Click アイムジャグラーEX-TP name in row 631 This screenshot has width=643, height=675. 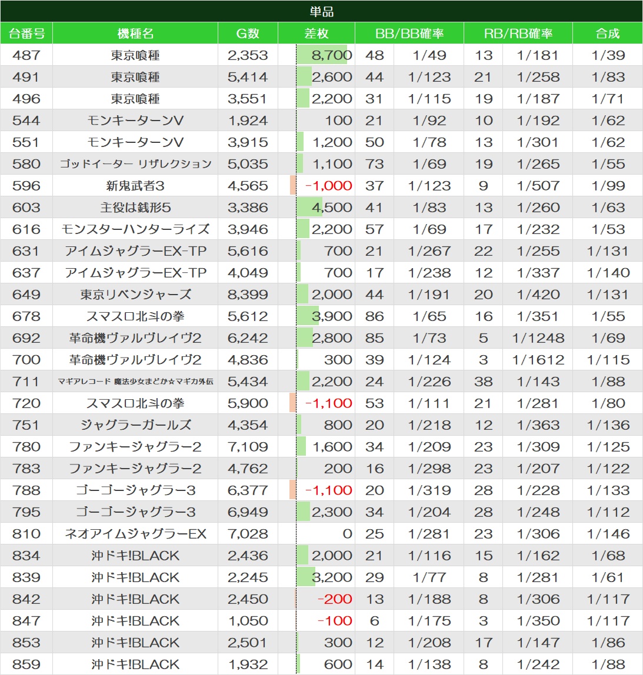tap(135, 251)
